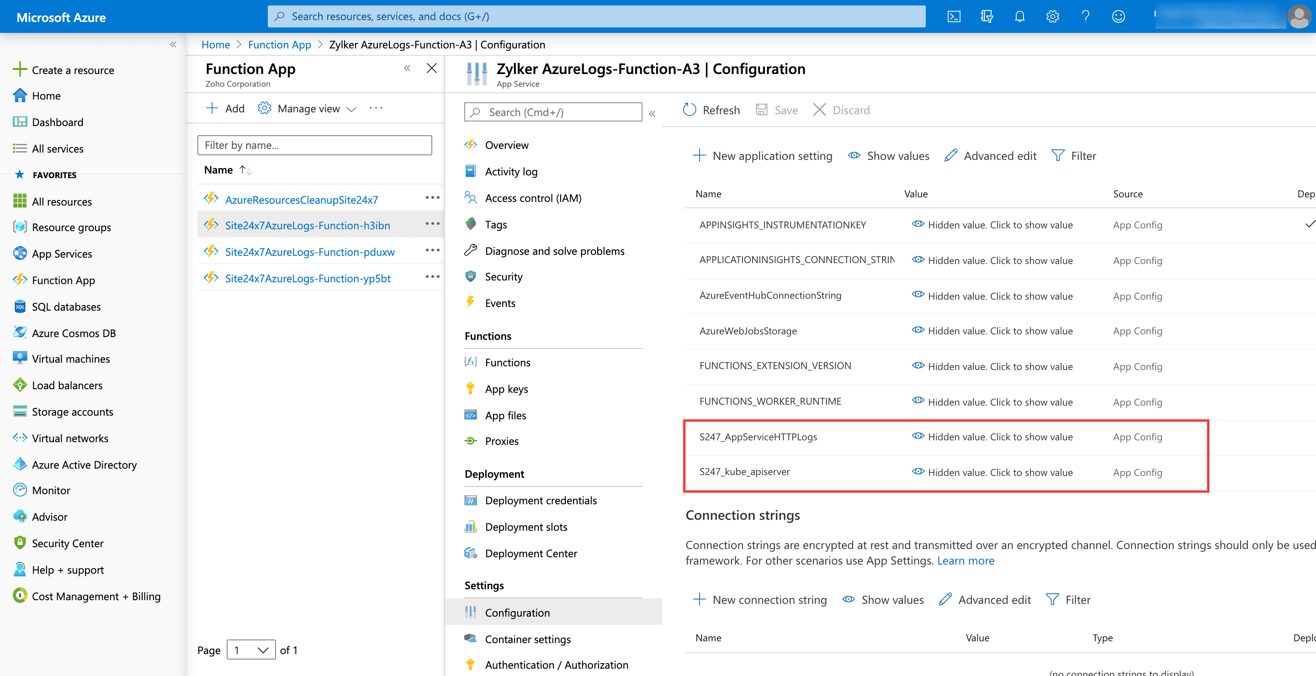
Task: Navigate to Function App breadcrumb
Action: (279, 44)
